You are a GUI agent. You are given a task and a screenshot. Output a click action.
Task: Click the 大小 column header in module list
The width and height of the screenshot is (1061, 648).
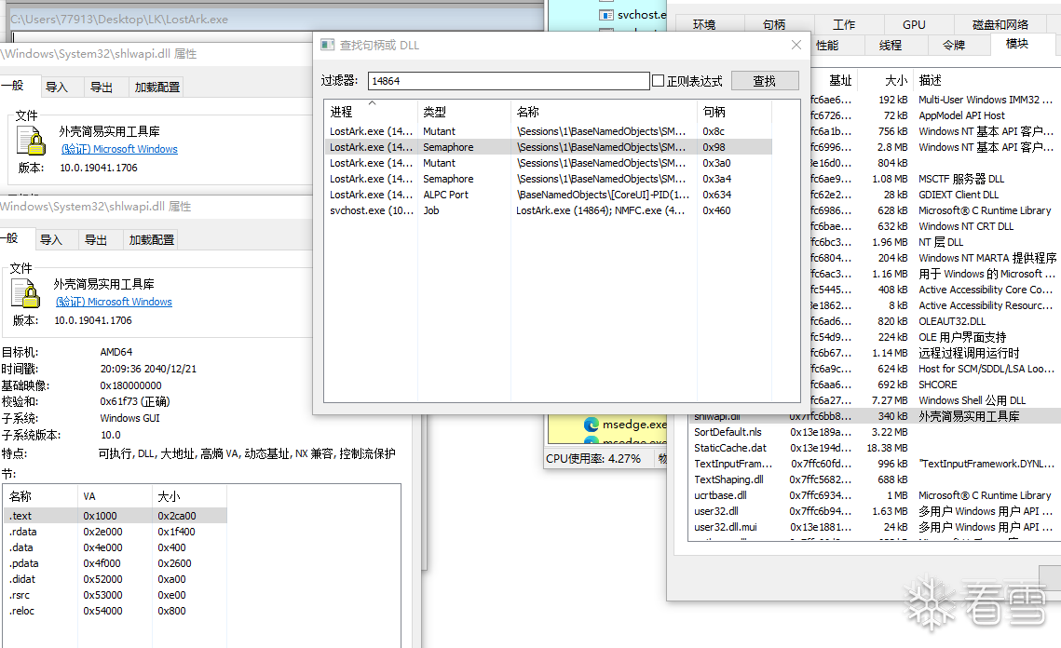click(x=886, y=80)
